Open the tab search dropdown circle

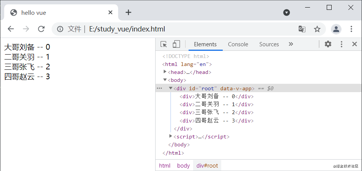(286, 13)
